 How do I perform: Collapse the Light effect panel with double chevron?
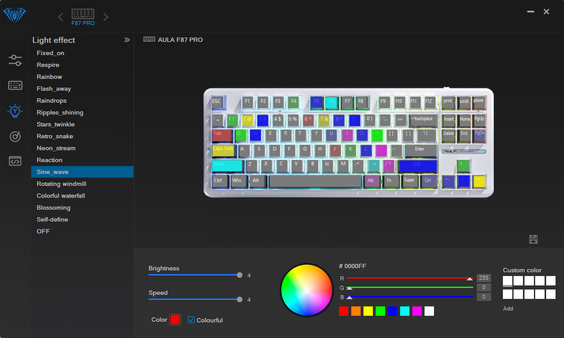[127, 40]
